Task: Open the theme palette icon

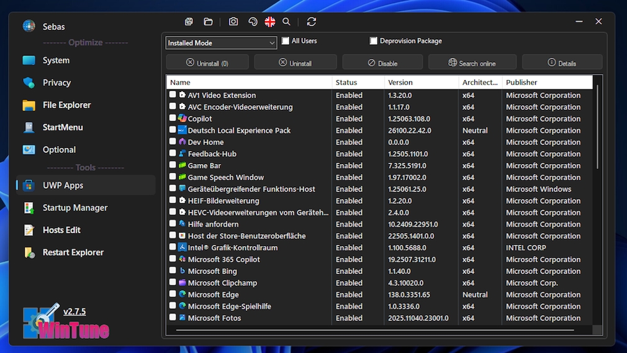Action: coord(252,22)
